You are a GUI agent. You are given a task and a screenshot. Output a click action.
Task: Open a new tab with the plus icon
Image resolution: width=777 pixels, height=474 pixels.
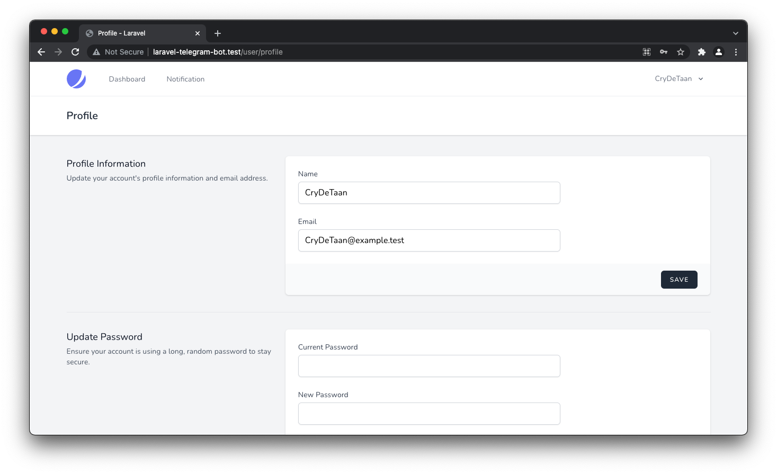coord(218,33)
